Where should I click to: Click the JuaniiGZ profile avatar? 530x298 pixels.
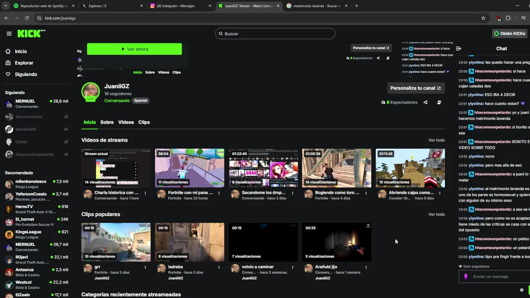(90, 92)
